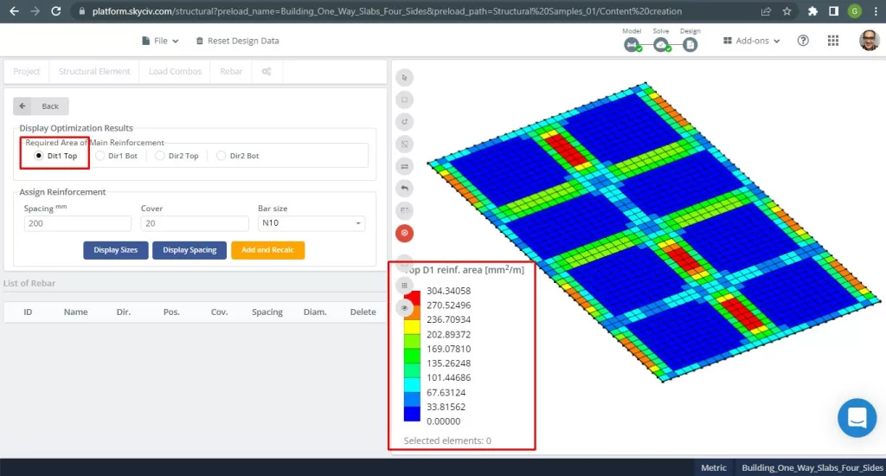Expand the Add-ons dropdown menu
This screenshot has height=476, width=886.
[x=752, y=41]
